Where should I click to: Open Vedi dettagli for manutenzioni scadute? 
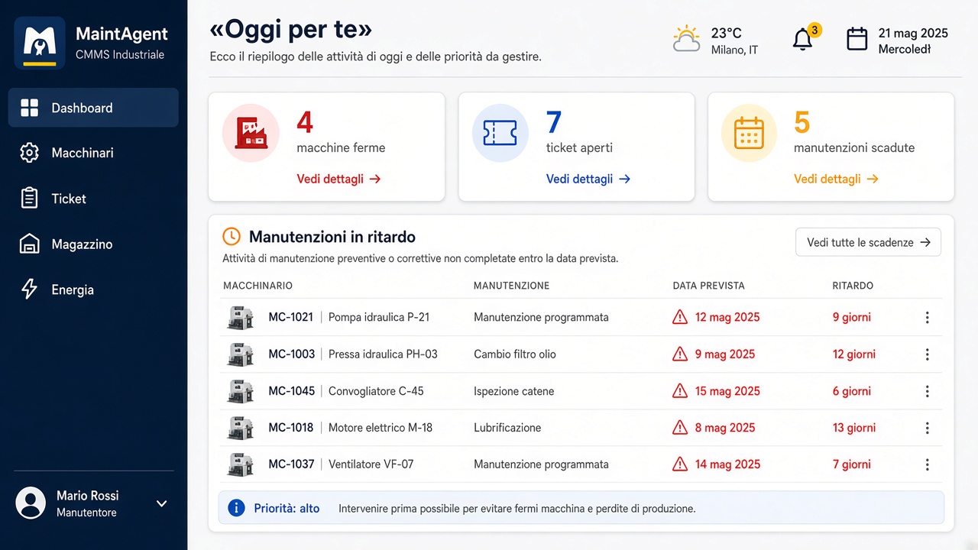click(x=836, y=179)
